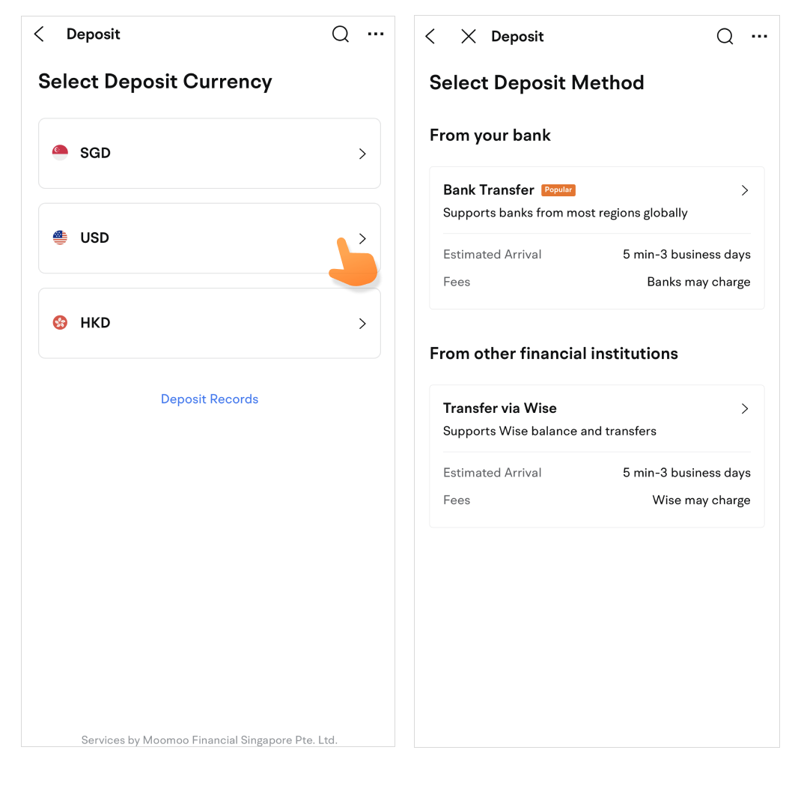This screenshot has width=801, height=786.
Task: Close the Select Deposit Method screen
Action: pos(469,37)
